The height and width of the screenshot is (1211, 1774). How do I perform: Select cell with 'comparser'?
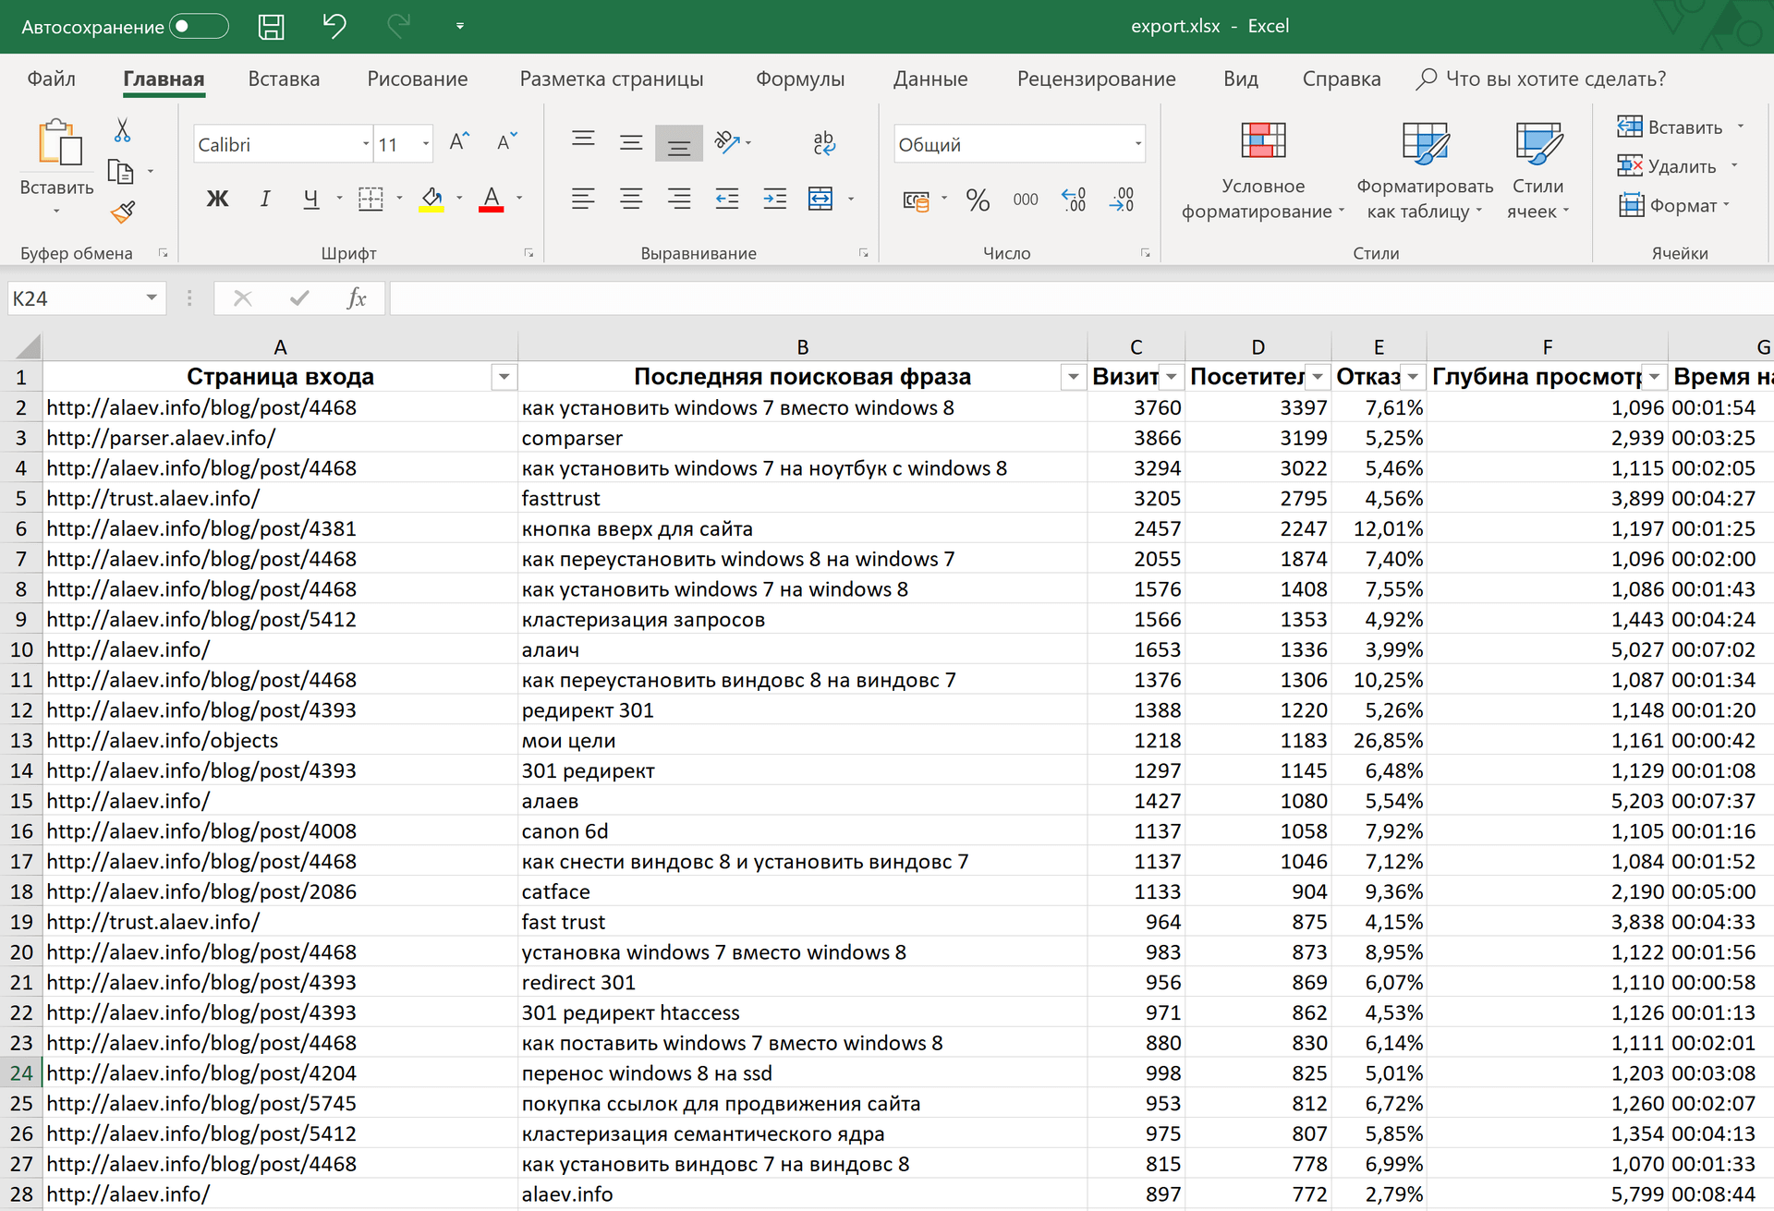click(802, 438)
